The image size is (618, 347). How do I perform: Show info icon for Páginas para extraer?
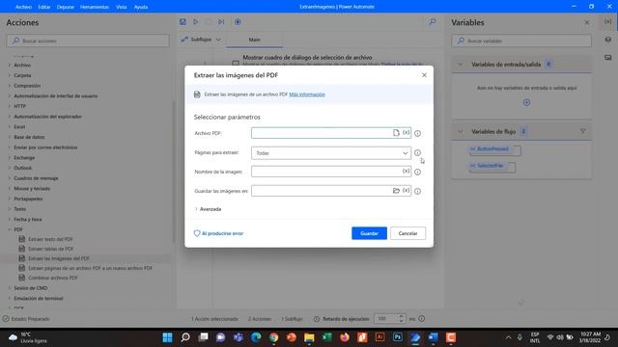(x=417, y=152)
